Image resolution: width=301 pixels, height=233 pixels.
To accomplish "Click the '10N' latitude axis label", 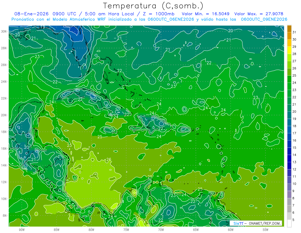I will [4, 199].
